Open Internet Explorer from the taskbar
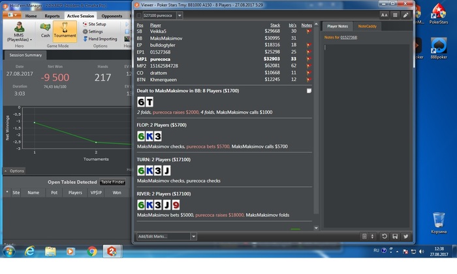457x274 pixels. click(x=29, y=251)
